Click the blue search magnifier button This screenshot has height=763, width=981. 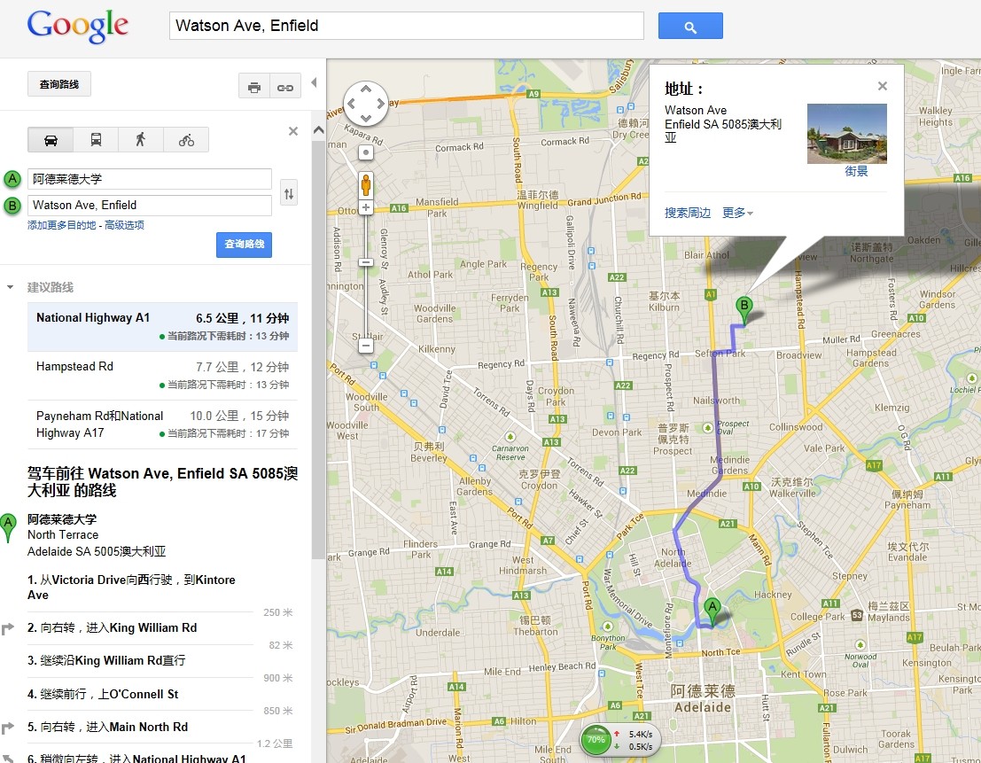(x=690, y=27)
